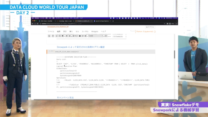Screen dimensions: 208x117
Task: Move the selected cell down with the arrow icon
Action: [x=70, y=36]
